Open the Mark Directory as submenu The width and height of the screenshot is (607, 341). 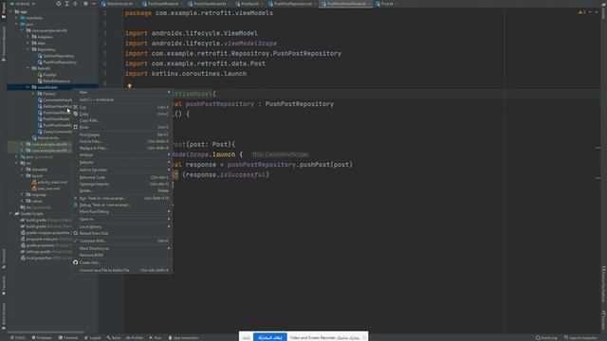122,248
